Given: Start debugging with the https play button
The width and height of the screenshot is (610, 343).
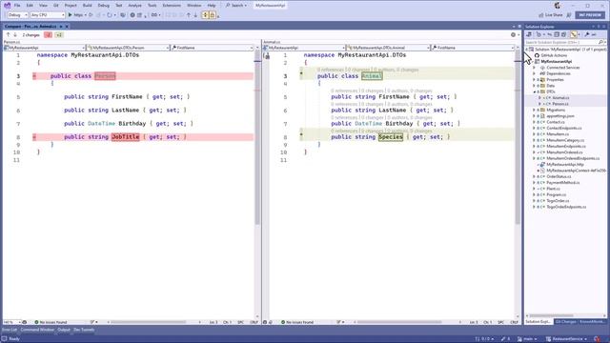Looking at the screenshot, I should point(76,15).
